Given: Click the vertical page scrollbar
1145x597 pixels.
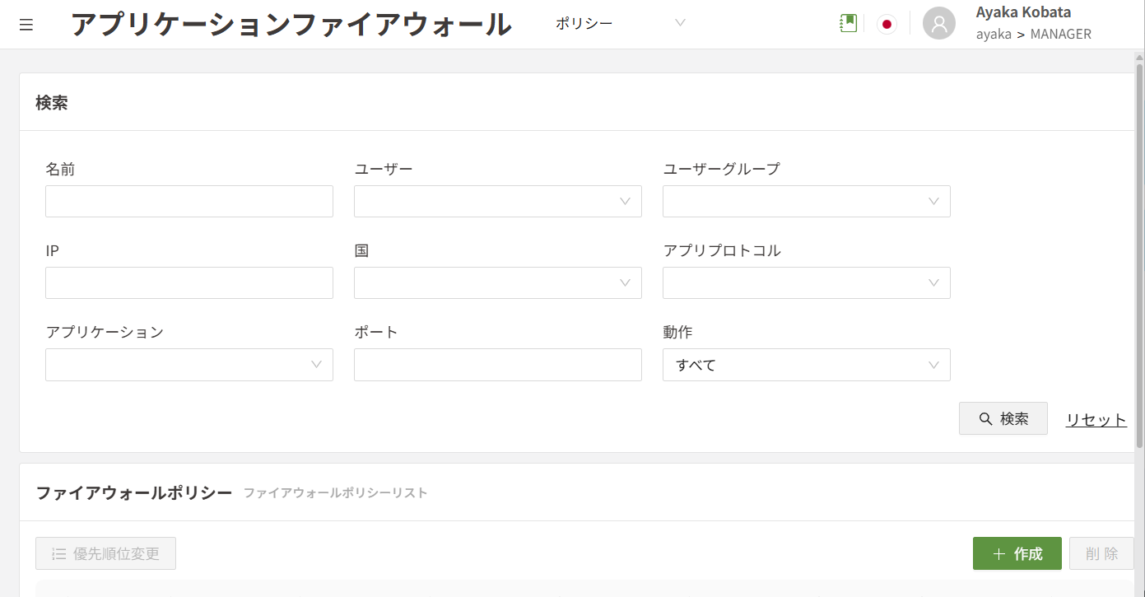Looking at the screenshot, I should pyautogui.click(x=1139, y=247).
